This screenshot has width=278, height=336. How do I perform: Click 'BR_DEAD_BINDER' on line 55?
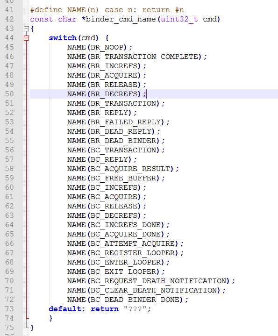pyautogui.click(x=123, y=141)
